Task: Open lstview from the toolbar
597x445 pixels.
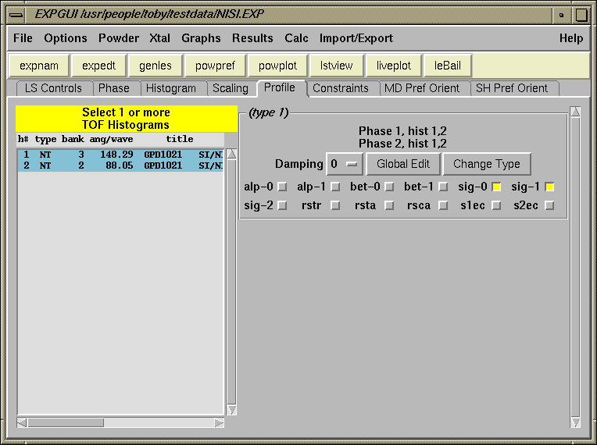Action: point(336,66)
